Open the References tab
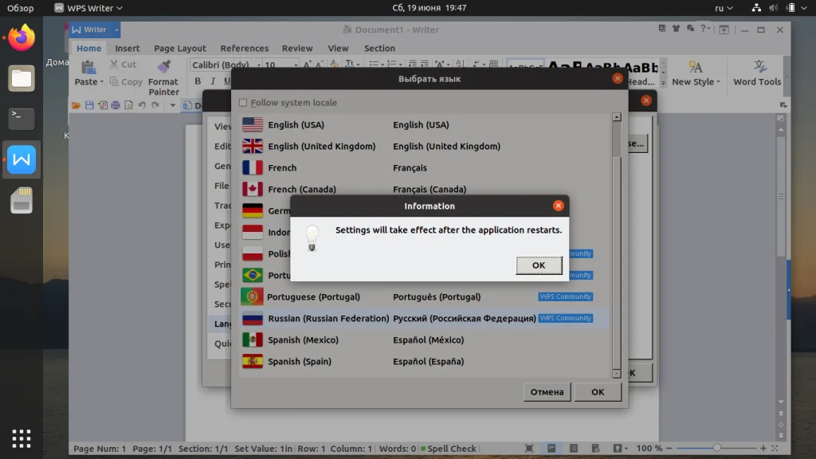This screenshot has height=459, width=816. pos(244,48)
